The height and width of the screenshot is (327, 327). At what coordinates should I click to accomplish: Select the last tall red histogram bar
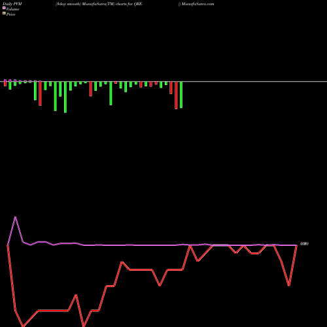[x=176, y=95]
